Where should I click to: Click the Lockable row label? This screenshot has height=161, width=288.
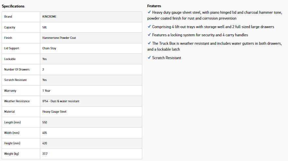pos(10,59)
